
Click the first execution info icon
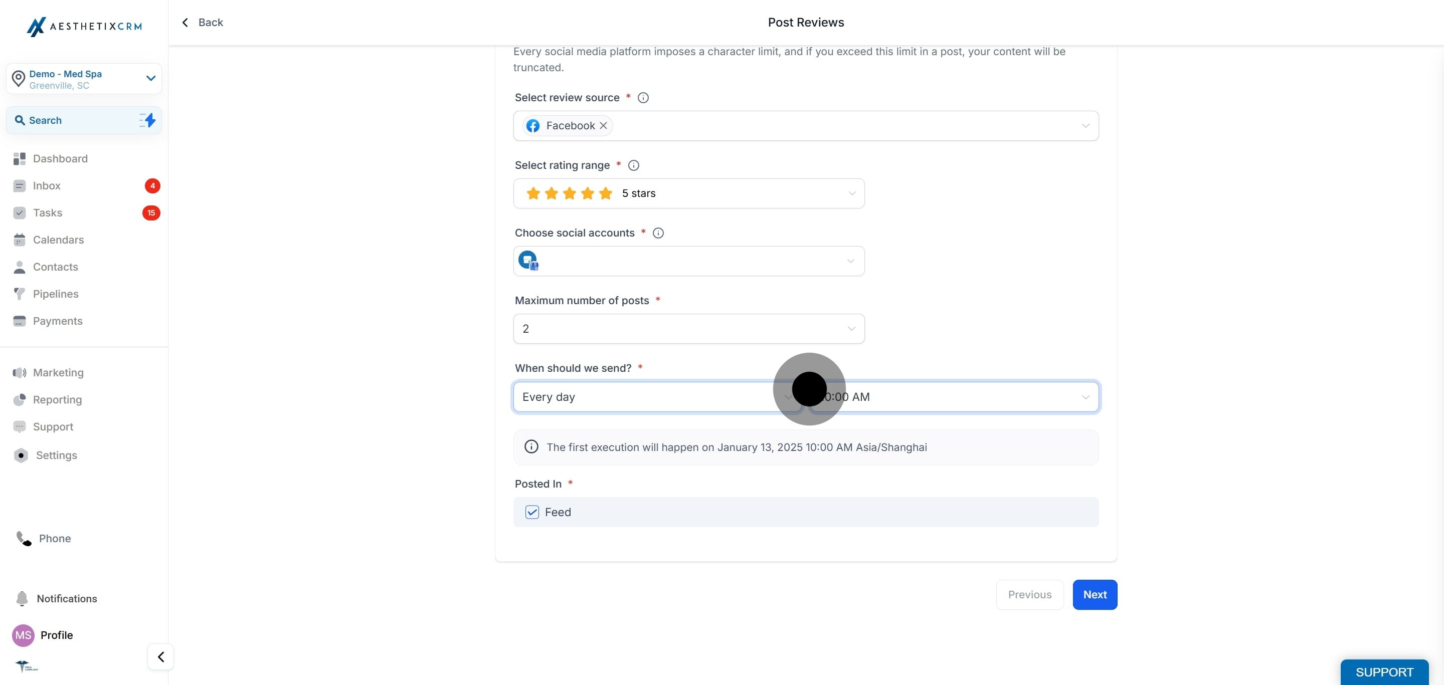(x=531, y=447)
